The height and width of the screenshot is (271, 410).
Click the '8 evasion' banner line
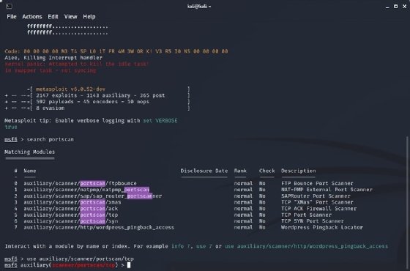(x=51, y=108)
